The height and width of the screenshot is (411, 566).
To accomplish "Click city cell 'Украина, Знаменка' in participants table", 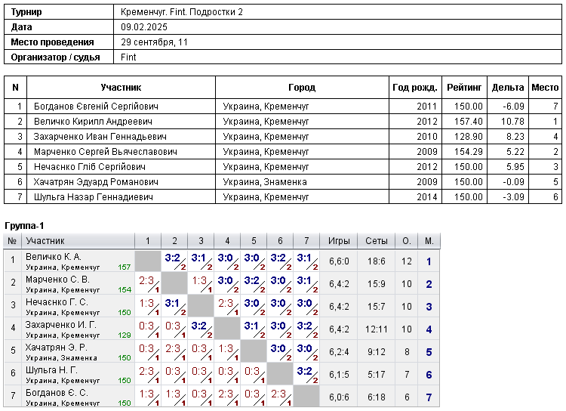I will click(265, 182).
